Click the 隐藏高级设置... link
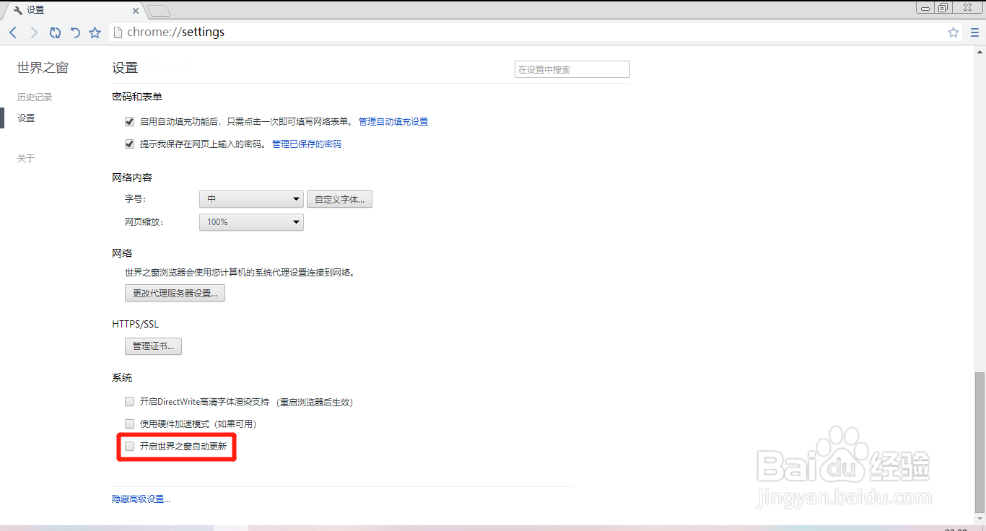 click(141, 499)
